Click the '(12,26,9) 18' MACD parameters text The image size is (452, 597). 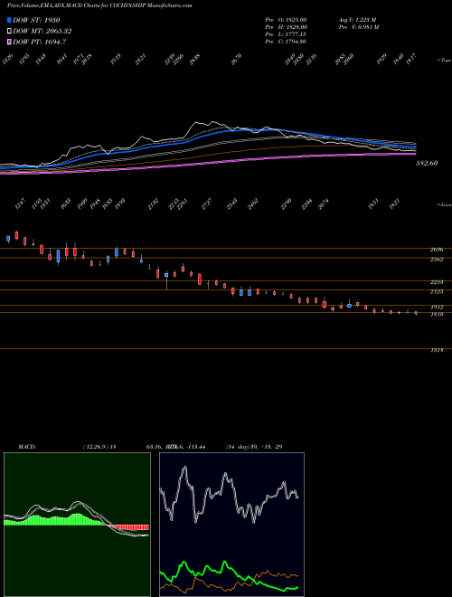coord(99,447)
